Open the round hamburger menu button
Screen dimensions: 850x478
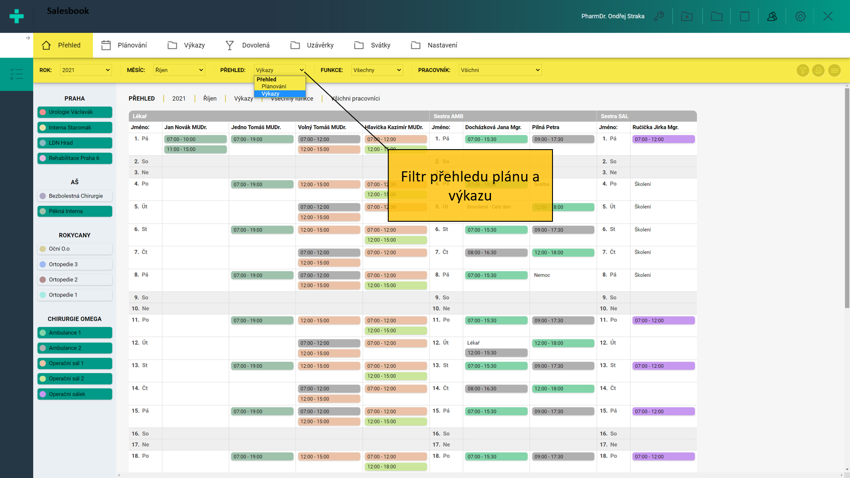(834, 70)
